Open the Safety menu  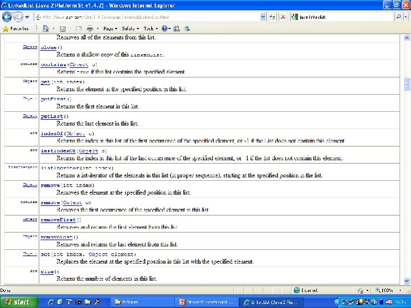pos(130,29)
